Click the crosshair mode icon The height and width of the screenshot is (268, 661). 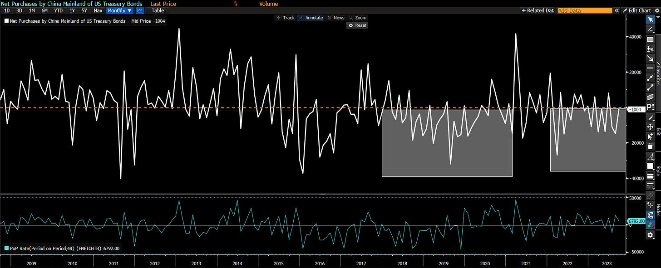coord(650,205)
